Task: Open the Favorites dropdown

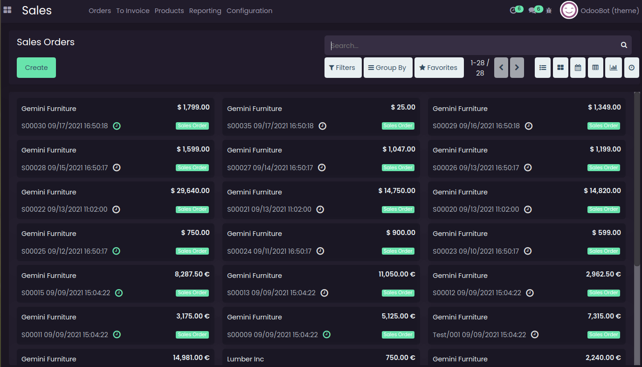Action: point(439,68)
